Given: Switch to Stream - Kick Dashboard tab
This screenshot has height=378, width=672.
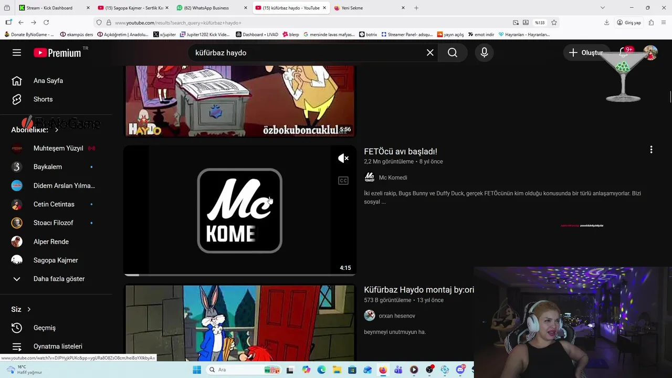Looking at the screenshot, I should click(x=55, y=8).
